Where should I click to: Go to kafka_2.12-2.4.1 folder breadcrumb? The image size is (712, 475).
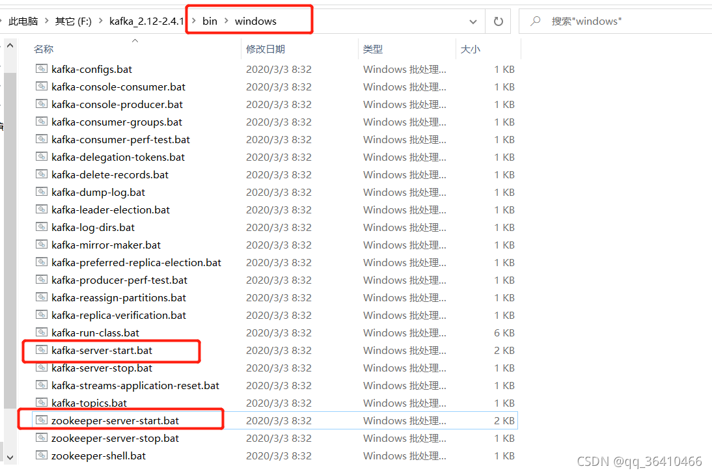pos(146,21)
